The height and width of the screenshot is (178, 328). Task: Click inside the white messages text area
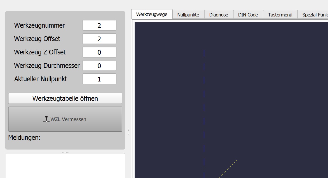point(65,166)
